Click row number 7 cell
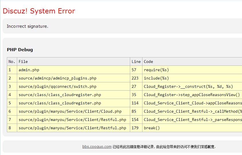Image resolution: width=242 pixels, height=155 pixels. pos(12,120)
